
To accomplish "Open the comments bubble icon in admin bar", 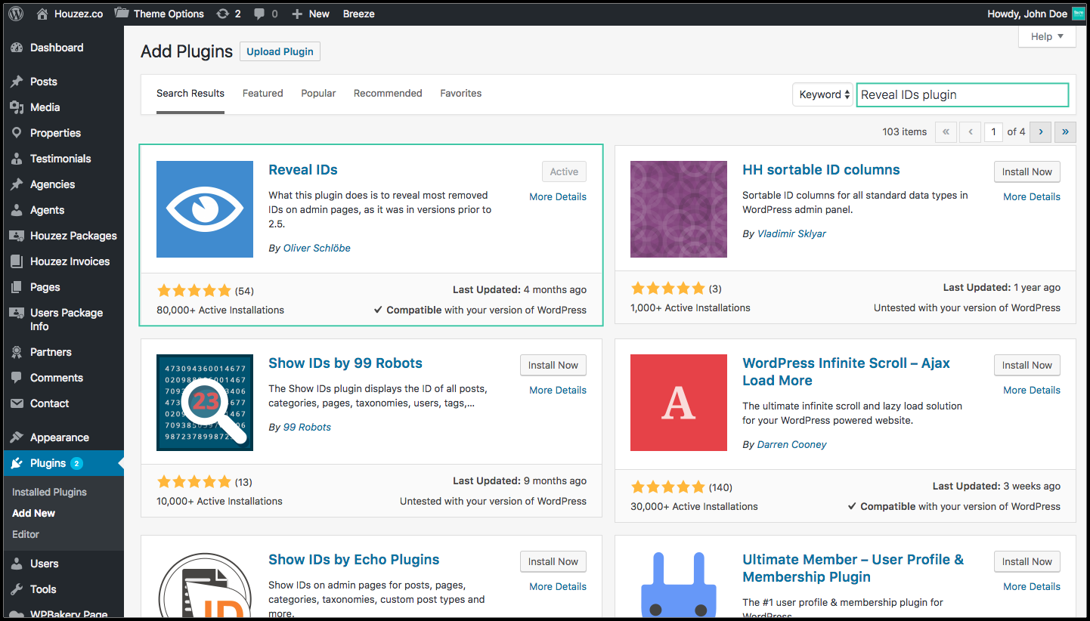I will (x=259, y=14).
